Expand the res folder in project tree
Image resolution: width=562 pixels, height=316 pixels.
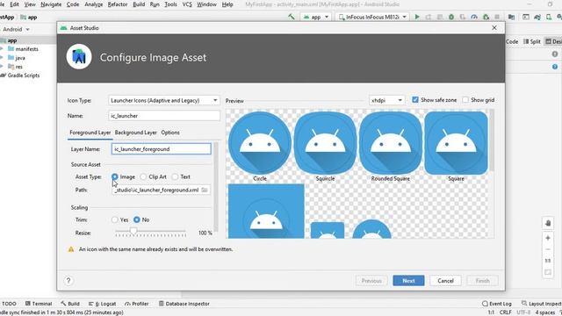(x=2, y=67)
